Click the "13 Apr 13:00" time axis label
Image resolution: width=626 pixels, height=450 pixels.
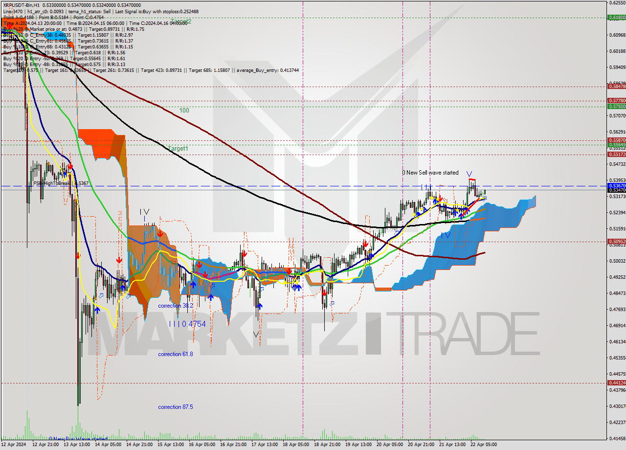point(77,445)
